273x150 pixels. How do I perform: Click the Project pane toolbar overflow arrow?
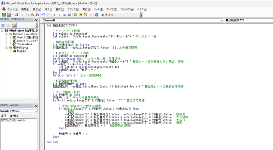click(x=37, y=26)
